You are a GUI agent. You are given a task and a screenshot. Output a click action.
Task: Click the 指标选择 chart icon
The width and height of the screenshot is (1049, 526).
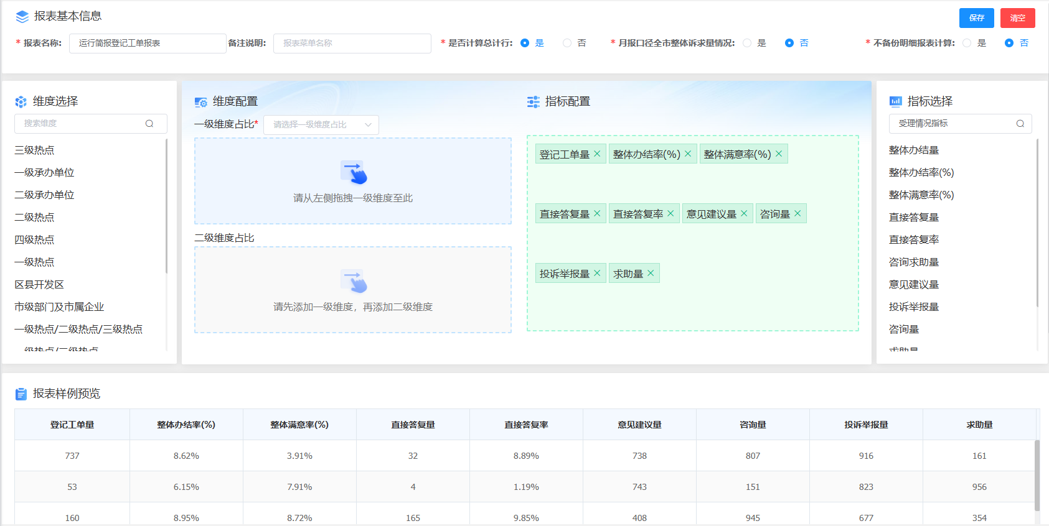(x=895, y=101)
